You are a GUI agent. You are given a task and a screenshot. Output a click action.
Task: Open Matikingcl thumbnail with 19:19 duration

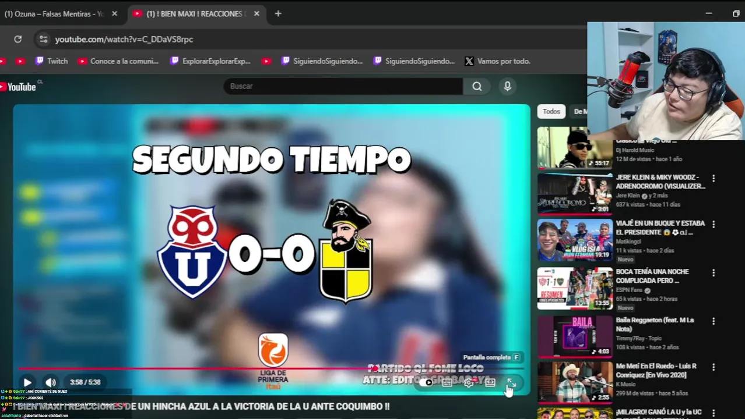click(x=575, y=240)
